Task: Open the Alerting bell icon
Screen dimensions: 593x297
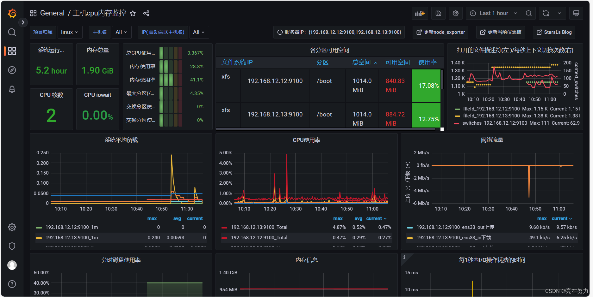Action: [x=12, y=89]
